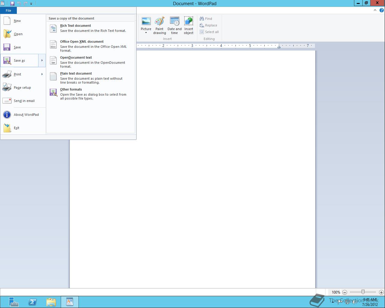Choose Send in email menu entry
Image resolution: width=385 pixels, height=308 pixels.
(x=23, y=101)
